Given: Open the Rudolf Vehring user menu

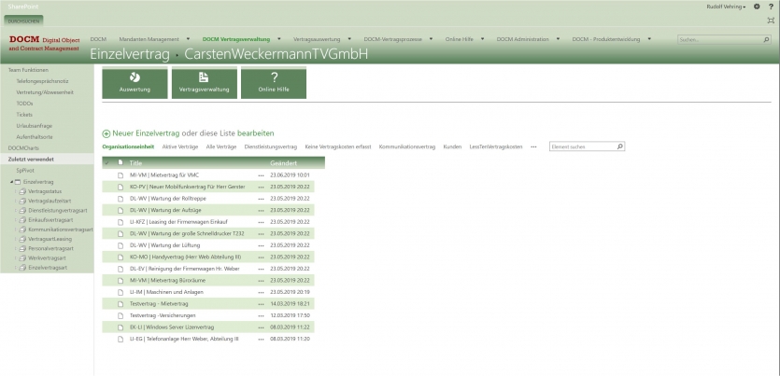Looking at the screenshot, I should (x=726, y=7).
